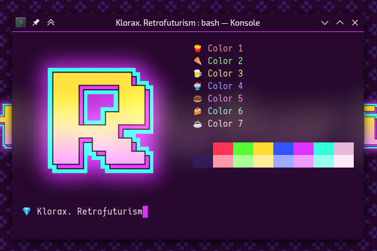The image size is (377, 251).
Task: Click the Konsole title bar text
Action: point(187,23)
